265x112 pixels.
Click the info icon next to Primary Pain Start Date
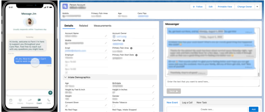point(136,55)
